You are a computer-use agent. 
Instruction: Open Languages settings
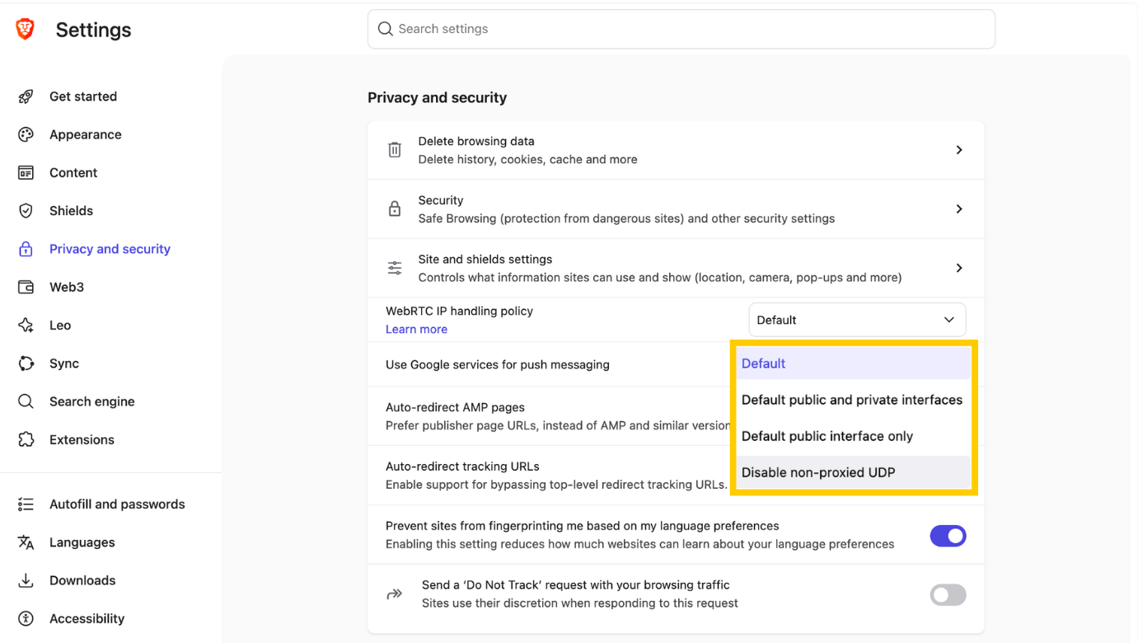coord(82,542)
